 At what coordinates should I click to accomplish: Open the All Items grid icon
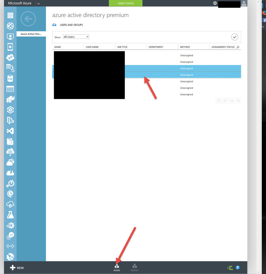[x=10, y=16]
